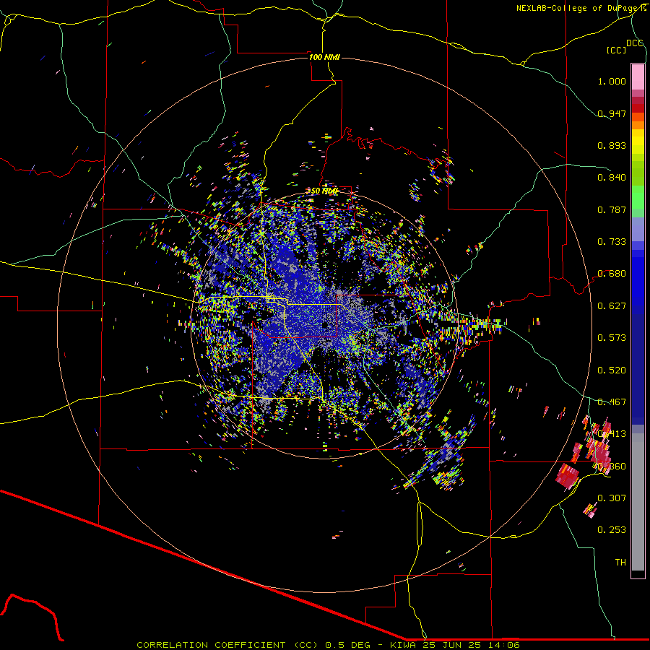
Task: Click the 100 NMI range ring label
Action: (324, 57)
